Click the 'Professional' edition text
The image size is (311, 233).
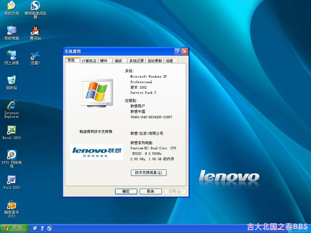141,82
